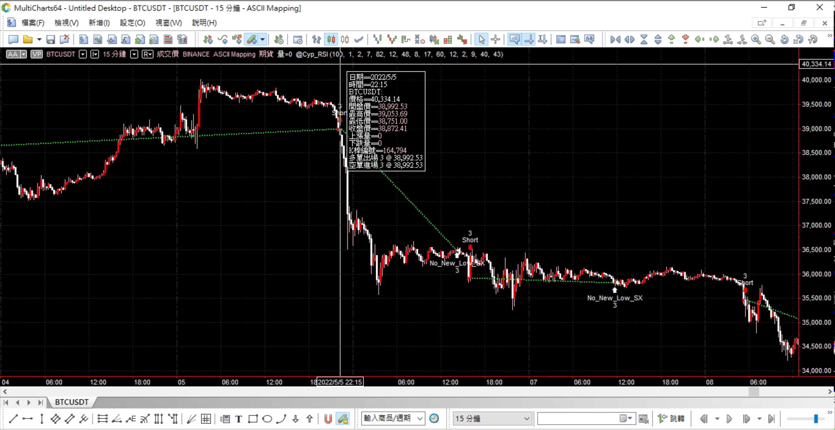Toggle the magnet snap mode
The height and width of the screenshot is (430, 835).
tap(328, 419)
